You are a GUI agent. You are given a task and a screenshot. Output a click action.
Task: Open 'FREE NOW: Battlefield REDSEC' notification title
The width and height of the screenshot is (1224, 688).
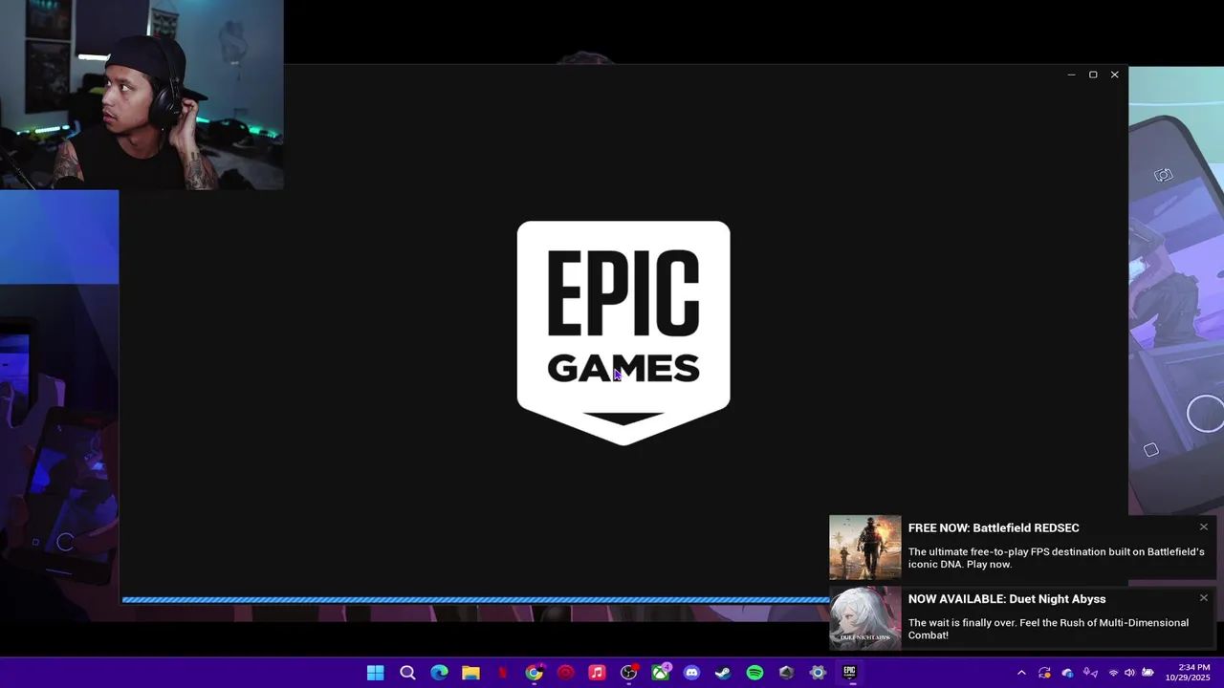(x=994, y=527)
